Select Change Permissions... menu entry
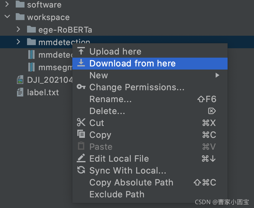The width and height of the screenshot is (254, 208). coord(150,87)
